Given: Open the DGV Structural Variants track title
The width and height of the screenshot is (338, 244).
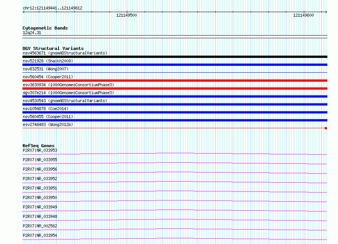Looking at the screenshot, I should [x=53, y=48].
